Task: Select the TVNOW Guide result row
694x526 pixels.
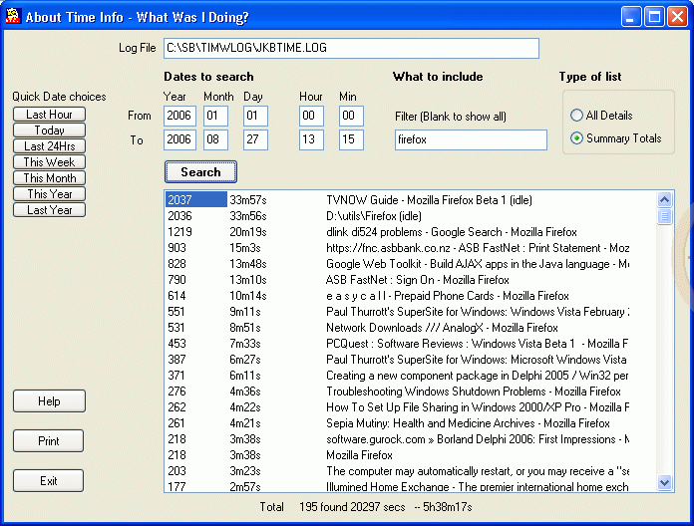Action: pyautogui.click(x=410, y=200)
